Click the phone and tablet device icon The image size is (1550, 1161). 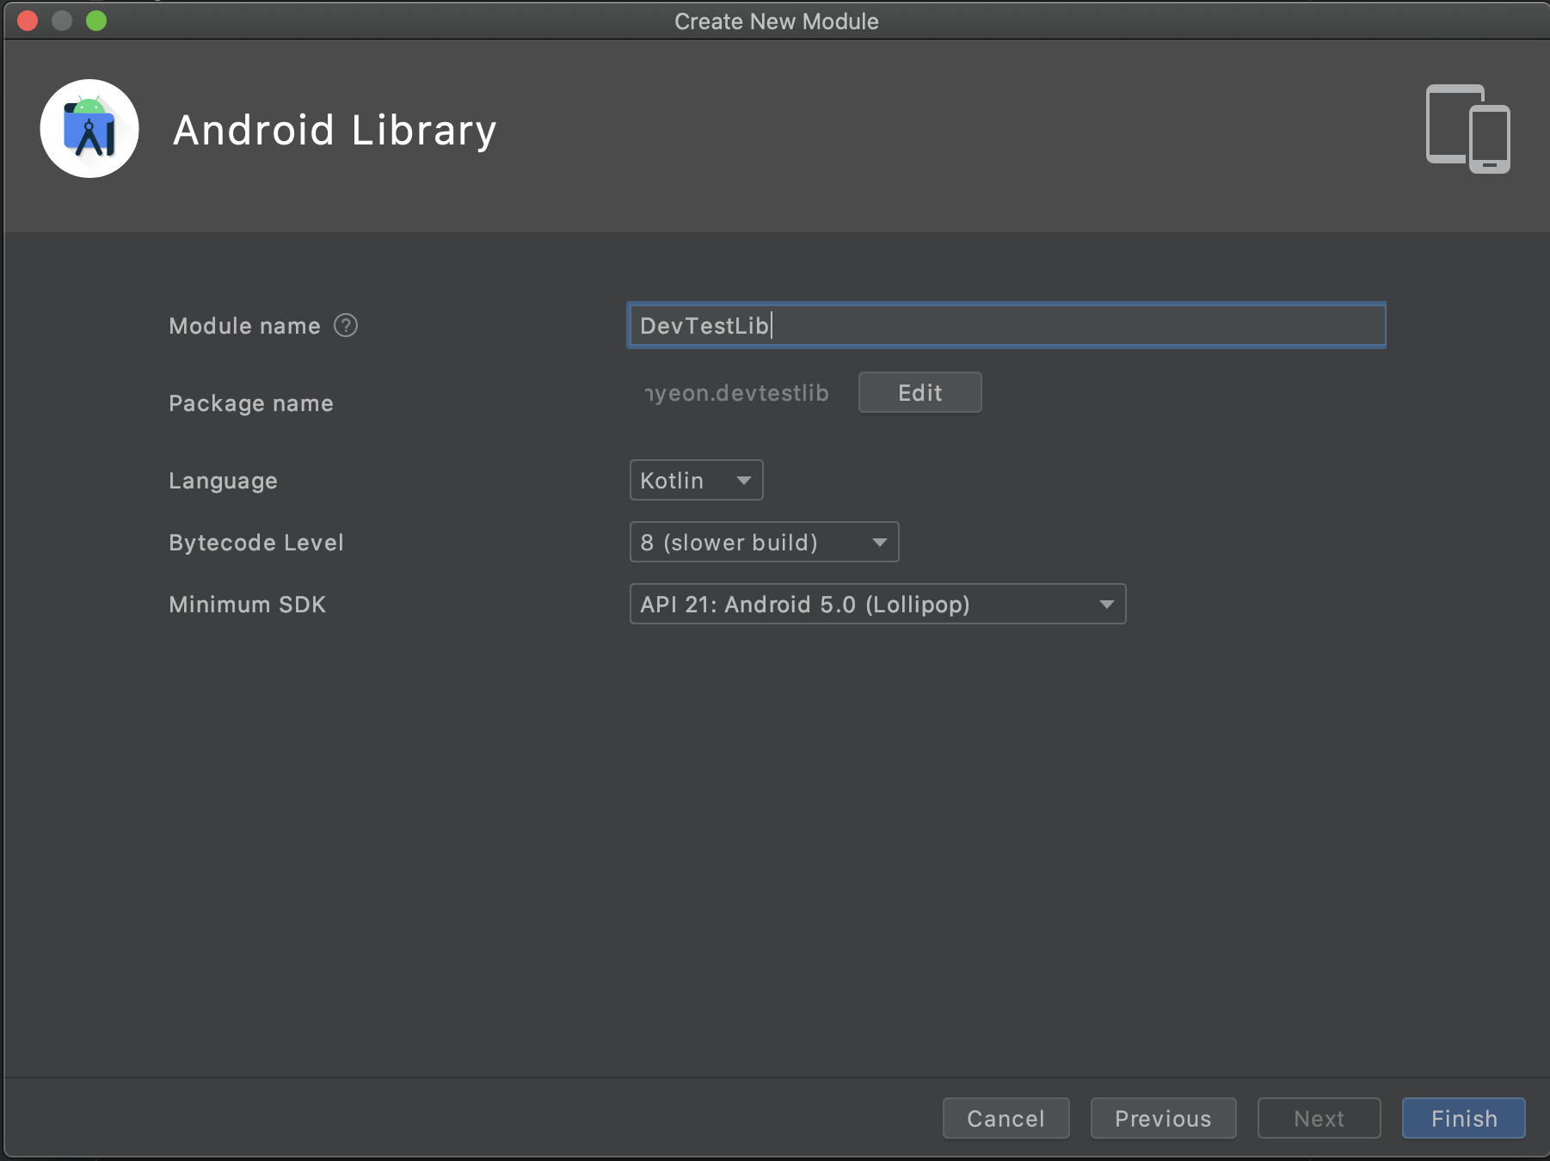(1467, 129)
